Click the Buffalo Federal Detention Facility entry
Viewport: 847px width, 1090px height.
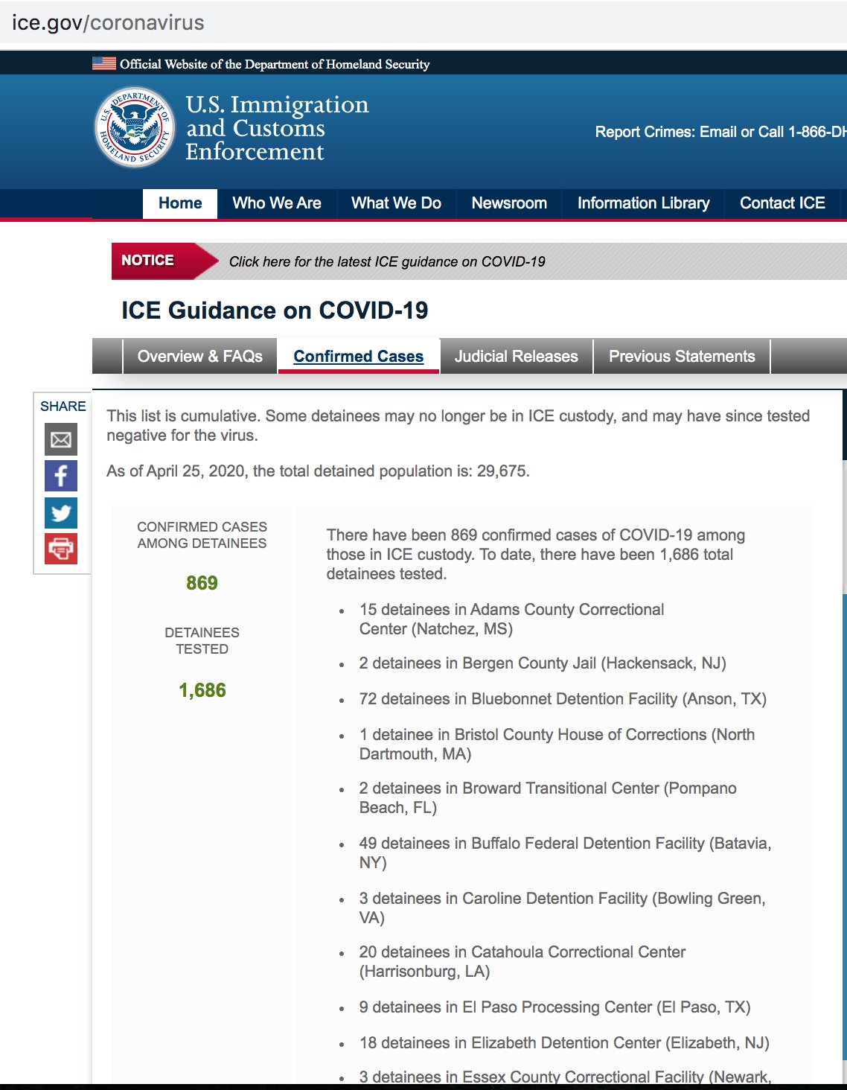coord(565,853)
